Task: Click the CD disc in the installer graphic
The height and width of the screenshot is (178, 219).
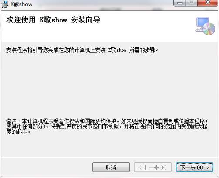Action: [209, 29]
